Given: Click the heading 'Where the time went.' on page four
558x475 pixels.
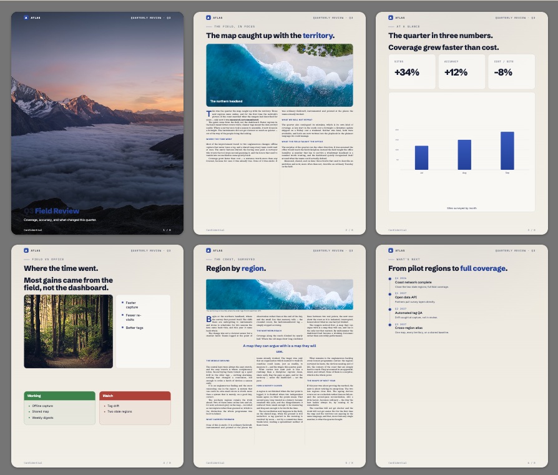Looking at the screenshot, I should 61,268.
